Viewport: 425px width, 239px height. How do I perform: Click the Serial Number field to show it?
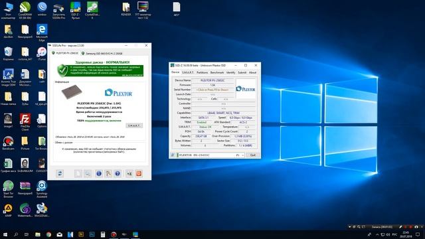[212, 90]
